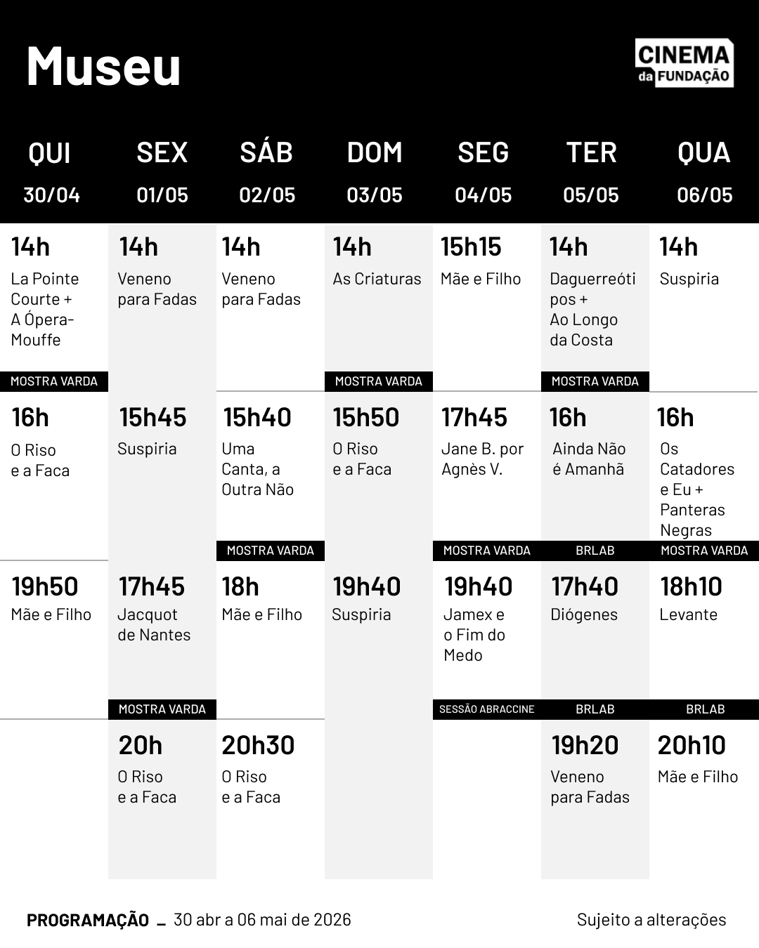
Task: Click the Sujeito a alterações footer note
Action: (651, 920)
